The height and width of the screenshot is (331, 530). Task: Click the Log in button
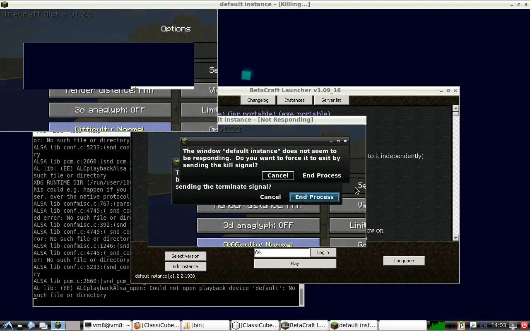[323, 252]
